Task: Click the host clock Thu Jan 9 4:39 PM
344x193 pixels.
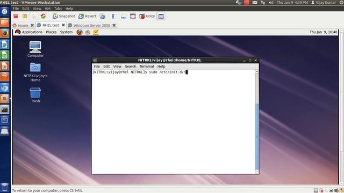Action: (x=292, y=3)
